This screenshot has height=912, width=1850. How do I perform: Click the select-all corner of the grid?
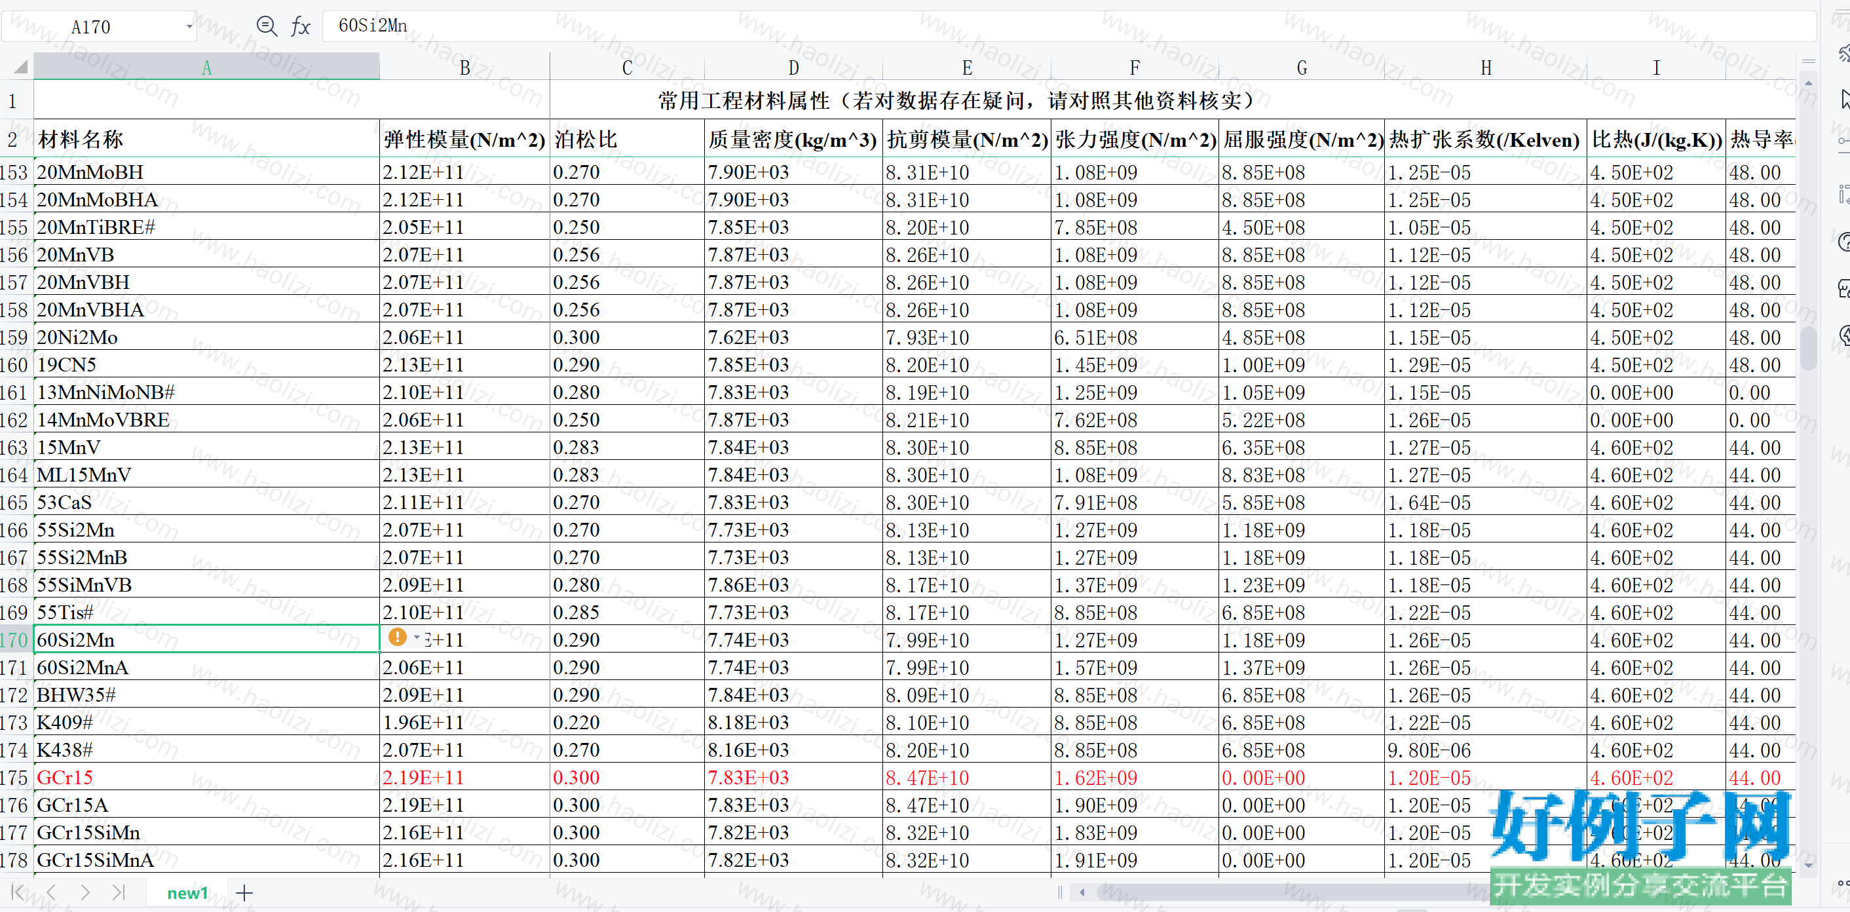point(20,67)
